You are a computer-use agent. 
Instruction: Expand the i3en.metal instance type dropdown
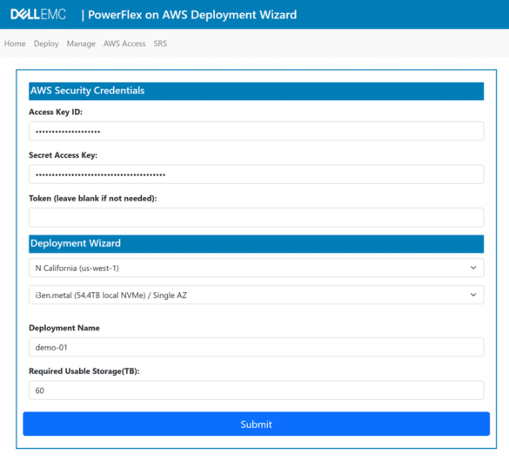tap(256, 295)
